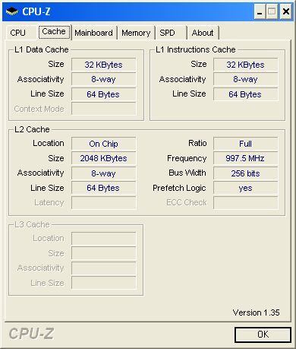
Task: Click the 'L2 Cache' group label
Action: [32, 129]
